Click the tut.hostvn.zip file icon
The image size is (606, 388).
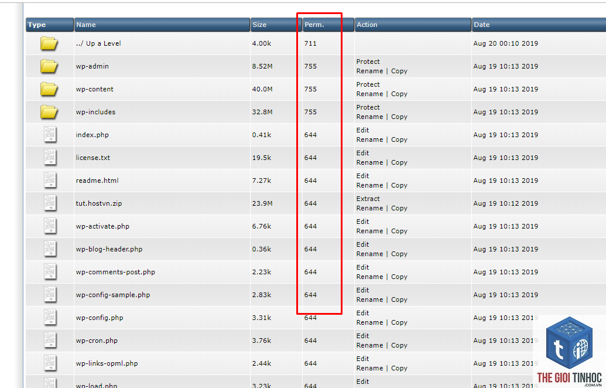(50, 203)
